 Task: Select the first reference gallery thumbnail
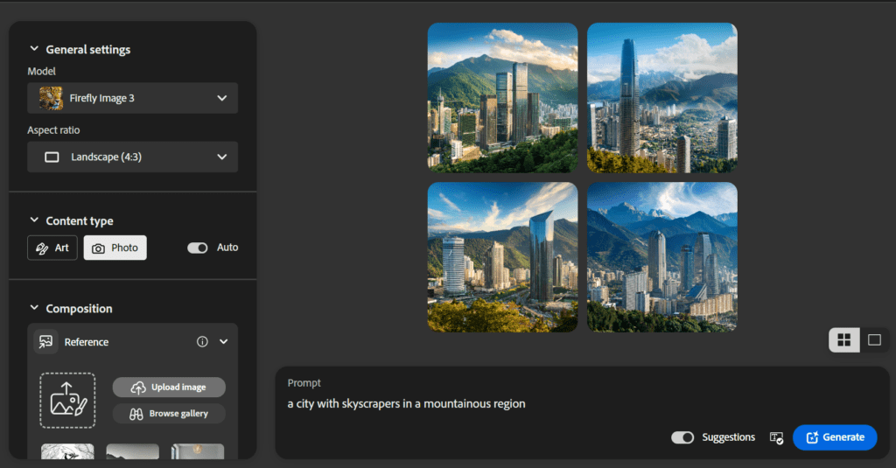tap(67, 451)
